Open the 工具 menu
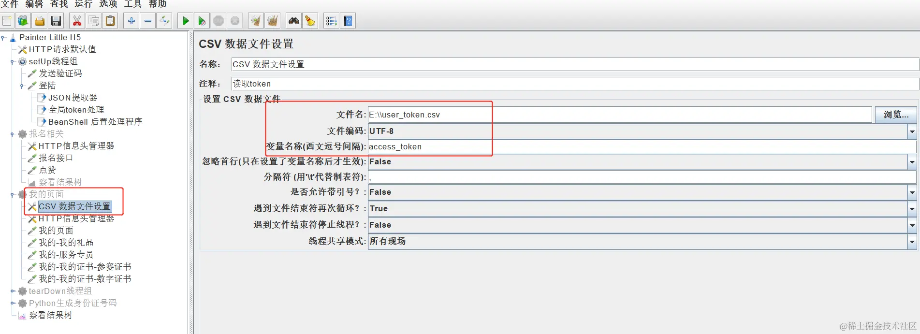920x334 pixels. [133, 4]
